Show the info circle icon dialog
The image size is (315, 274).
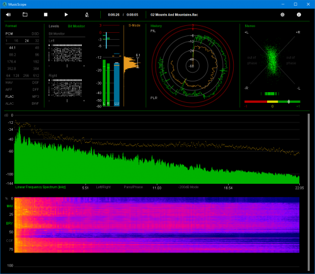pyautogui.click(x=299, y=15)
